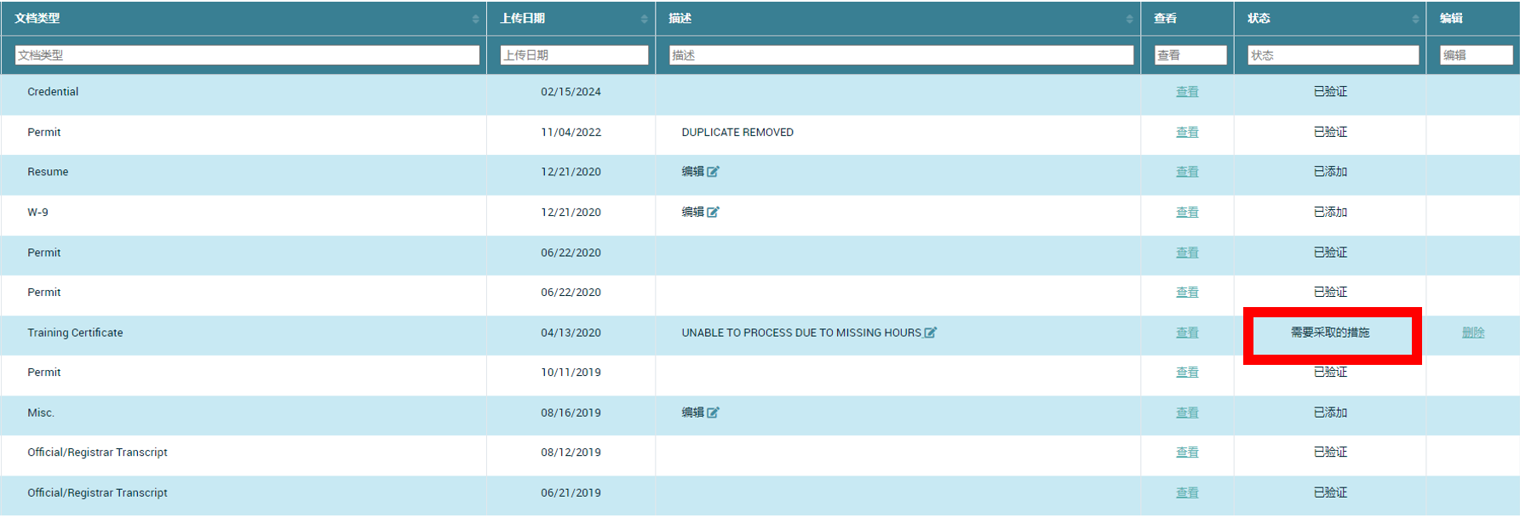Open 查看 link for W-9 row
Screen dimensions: 1520x518
1187,213
